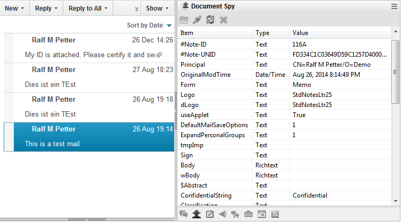Expand the toolbar overflow double chevron

click(136, 9)
